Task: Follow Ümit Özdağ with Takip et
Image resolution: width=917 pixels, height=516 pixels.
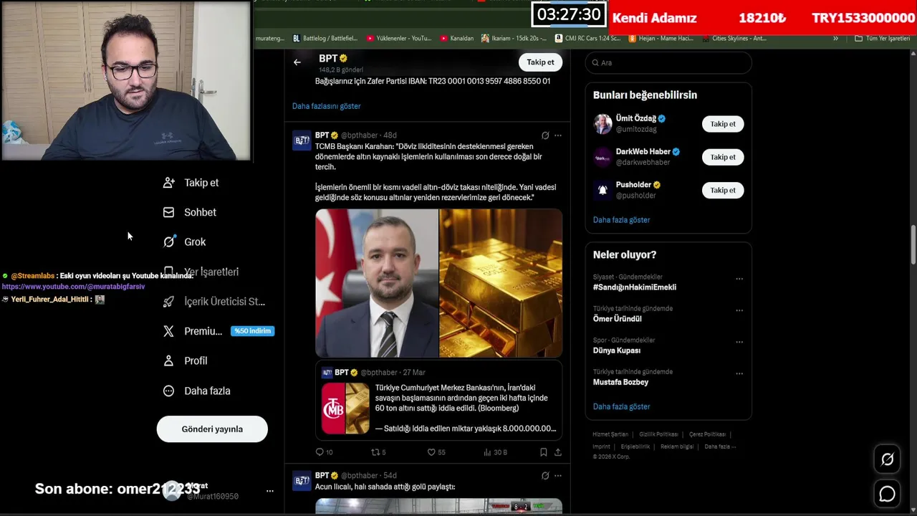Action: [x=723, y=124]
